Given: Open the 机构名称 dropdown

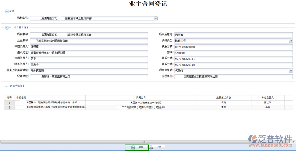Looking at the screenshot, I should point(156,18).
